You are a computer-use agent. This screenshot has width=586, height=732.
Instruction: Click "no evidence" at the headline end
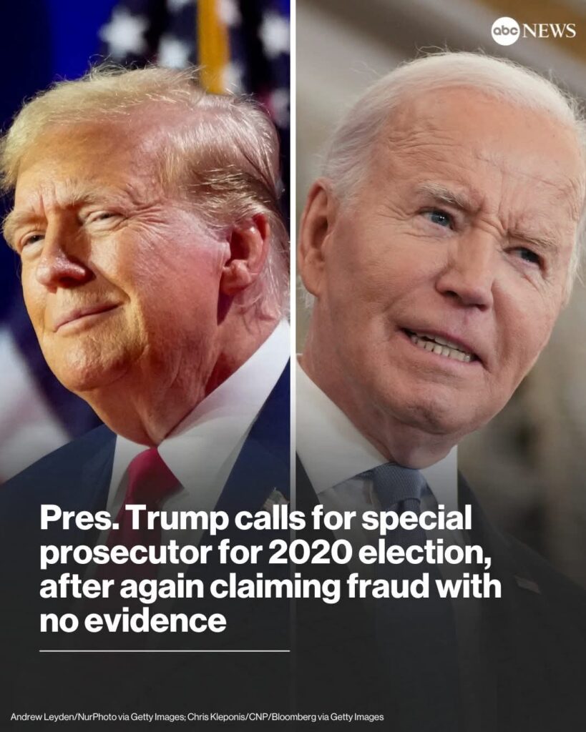(132, 621)
